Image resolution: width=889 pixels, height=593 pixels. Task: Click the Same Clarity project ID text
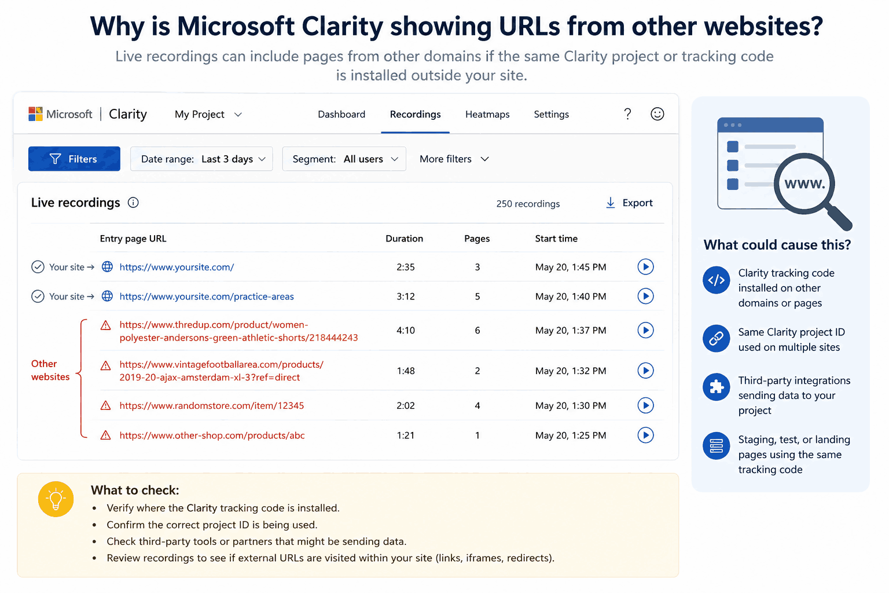791,340
